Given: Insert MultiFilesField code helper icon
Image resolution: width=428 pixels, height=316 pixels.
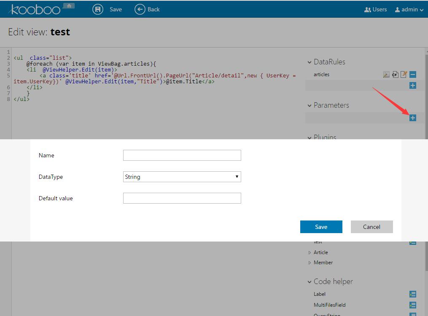Looking at the screenshot, I should coord(413,305).
